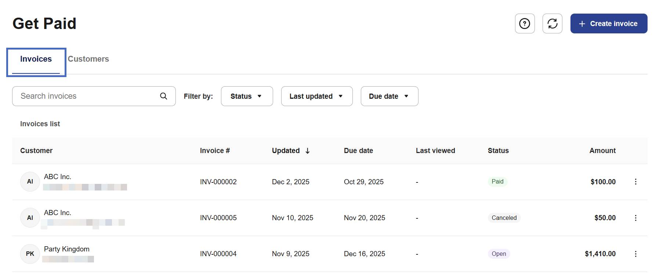Open more options for invoice INV-000002
The image size is (656, 276).
point(635,182)
